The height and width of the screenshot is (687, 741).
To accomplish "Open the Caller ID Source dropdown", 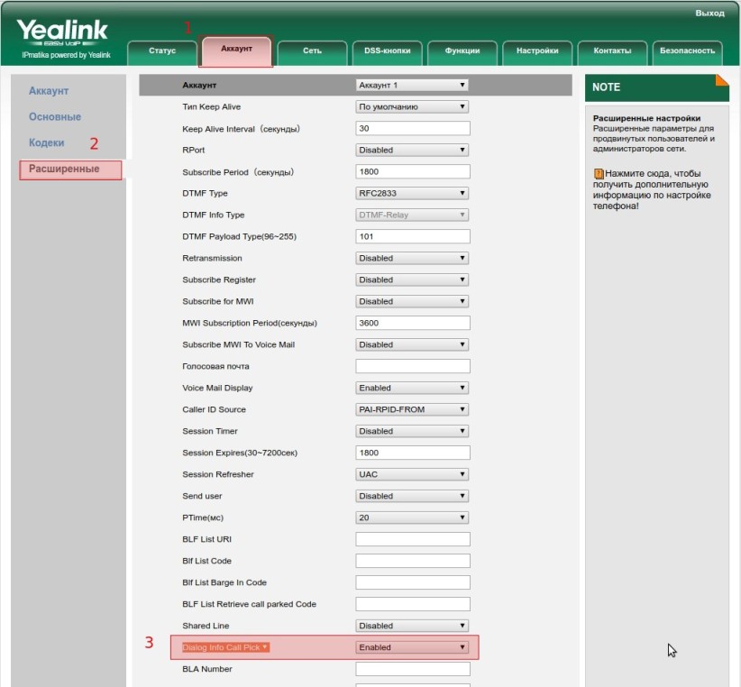I will (412, 409).
